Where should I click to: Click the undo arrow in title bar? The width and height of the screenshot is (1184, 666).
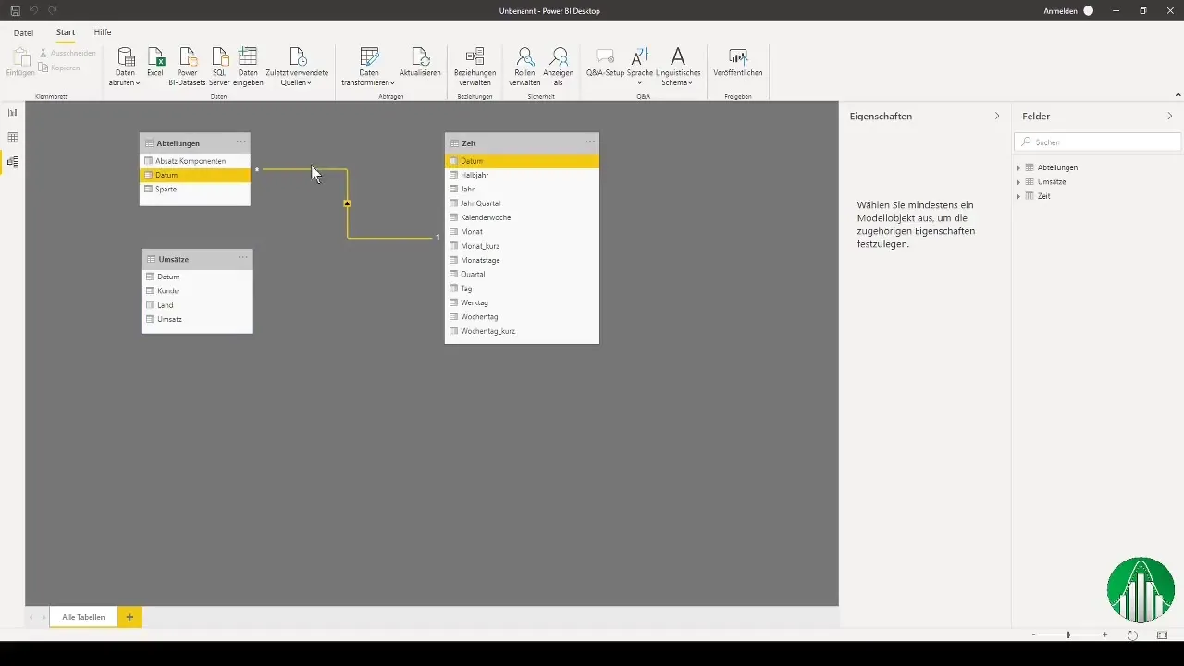point(34,10)
